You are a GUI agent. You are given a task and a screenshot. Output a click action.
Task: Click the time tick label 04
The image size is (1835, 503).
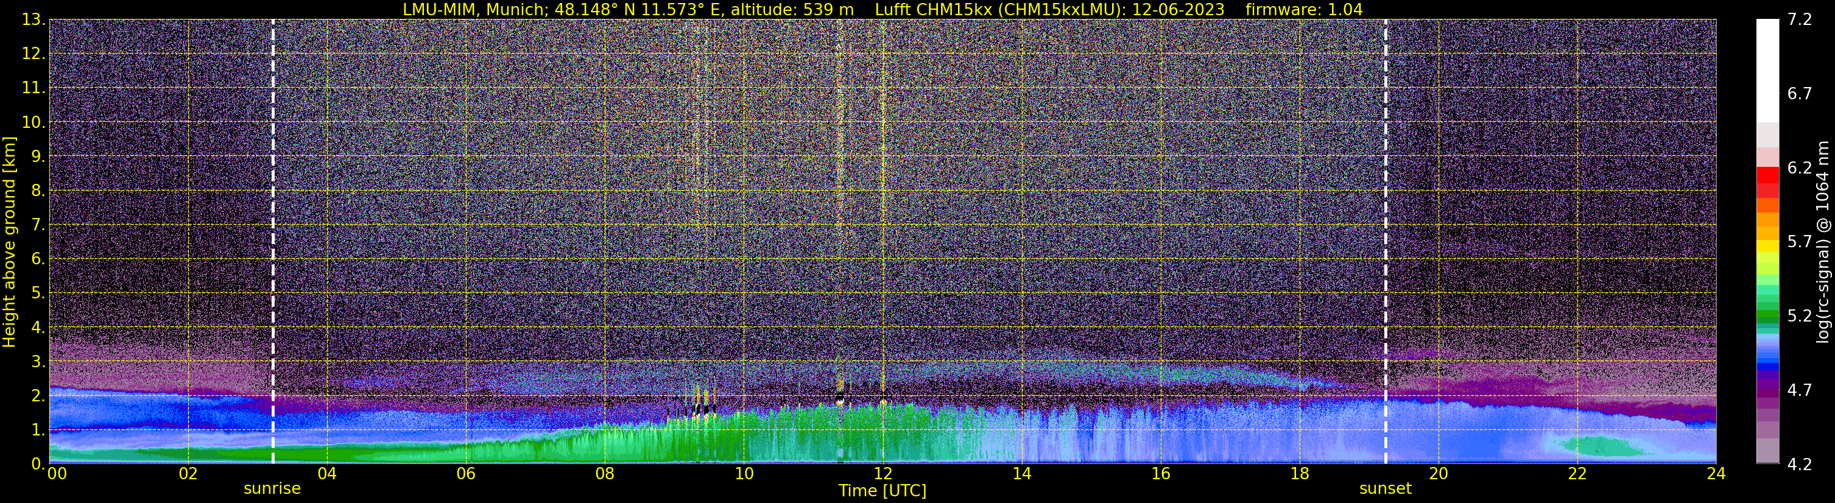pyautogui.click(x=327, y=474)
